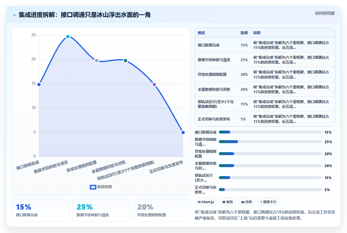The width and height of the screenshot is (347, 233).
Task: Click the 数据卡片 tag chip
Action: 268,202
